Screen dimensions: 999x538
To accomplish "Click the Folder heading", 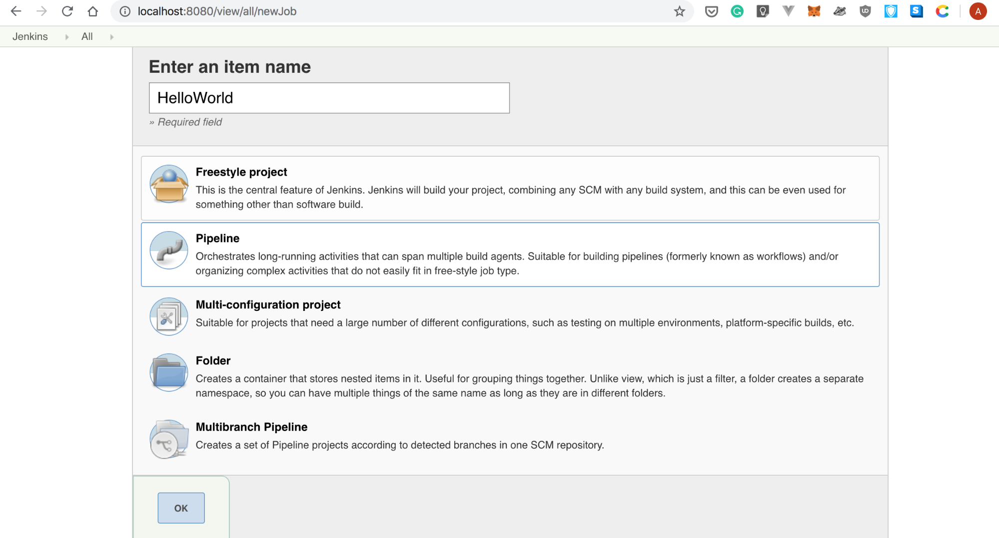I will 213,361.
